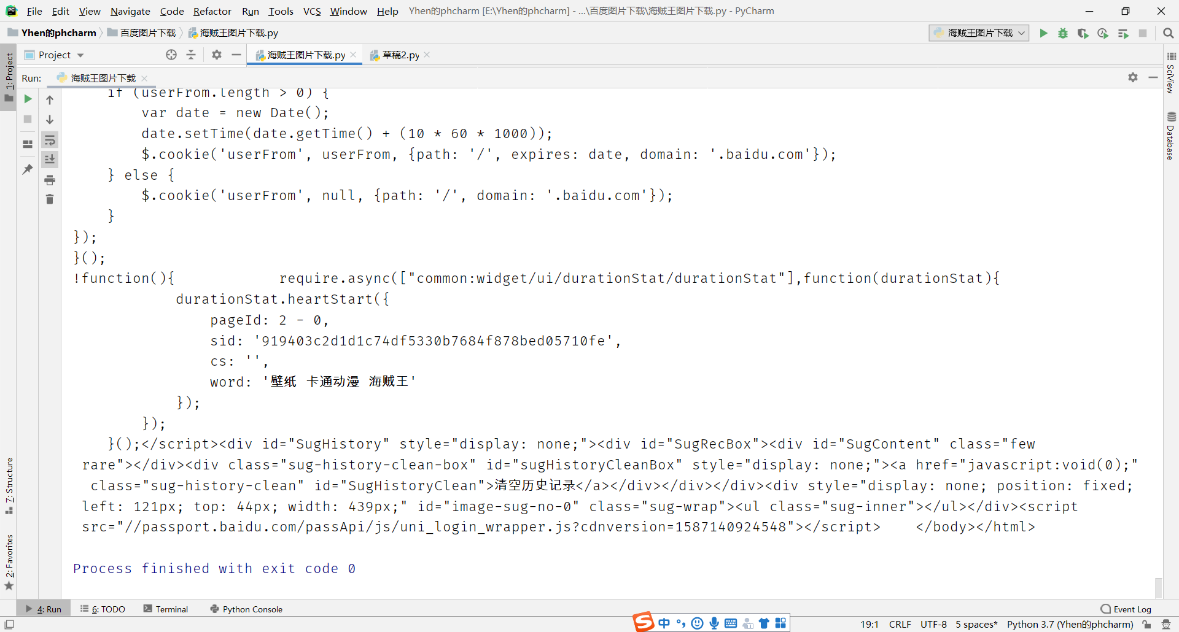Close the 草稿2.py editor tab
The width and height of the screenshot is (1179, 632).
(427, 55)
